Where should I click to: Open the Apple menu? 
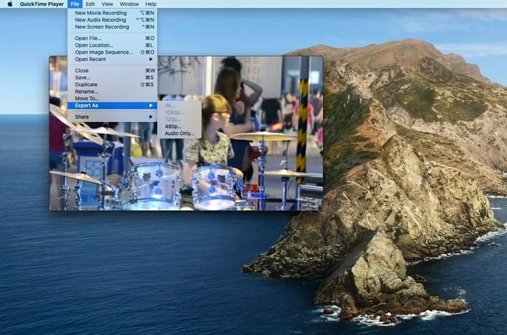(10, 4)
